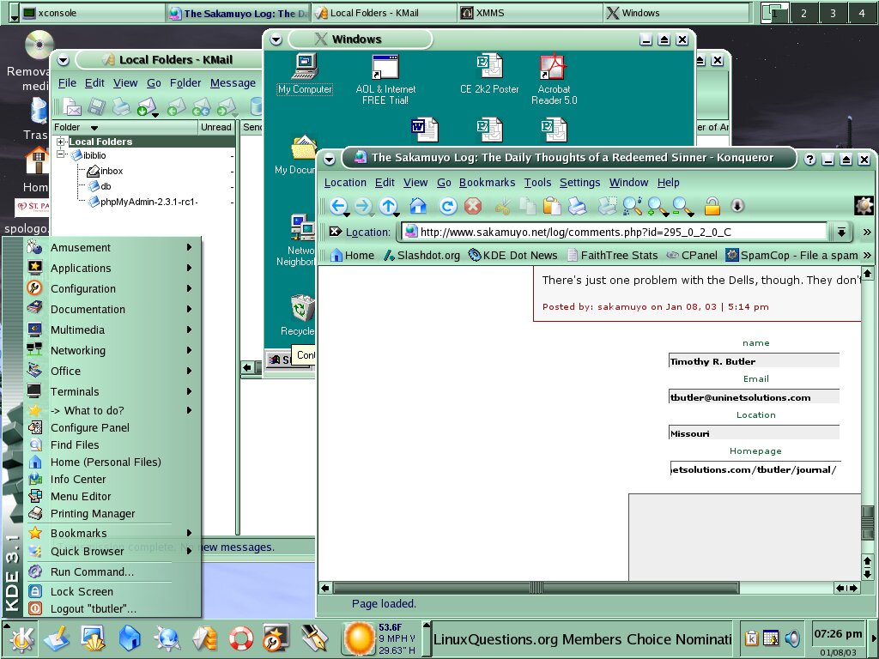Expand the Networking submenu in K menu
Viewport: 879px width, 659px height.
(112, 350)
